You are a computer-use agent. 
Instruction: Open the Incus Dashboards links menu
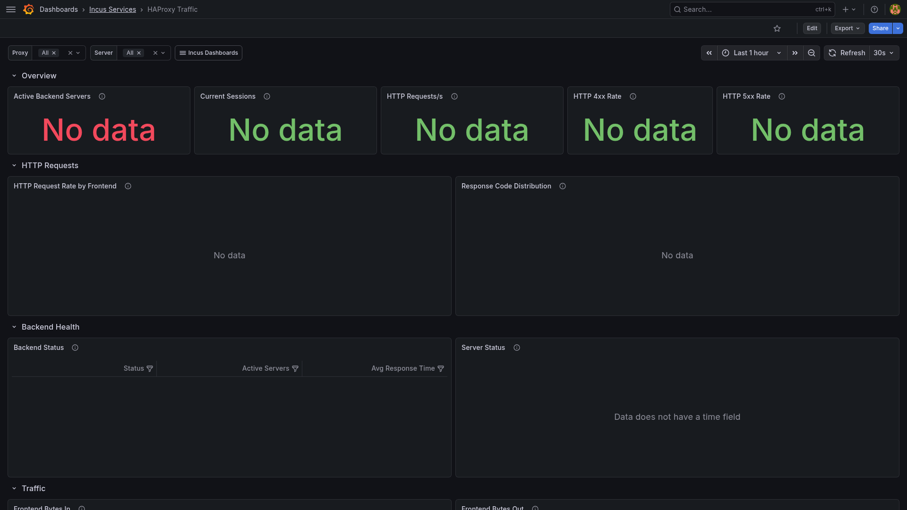click(x=208, y=53)
